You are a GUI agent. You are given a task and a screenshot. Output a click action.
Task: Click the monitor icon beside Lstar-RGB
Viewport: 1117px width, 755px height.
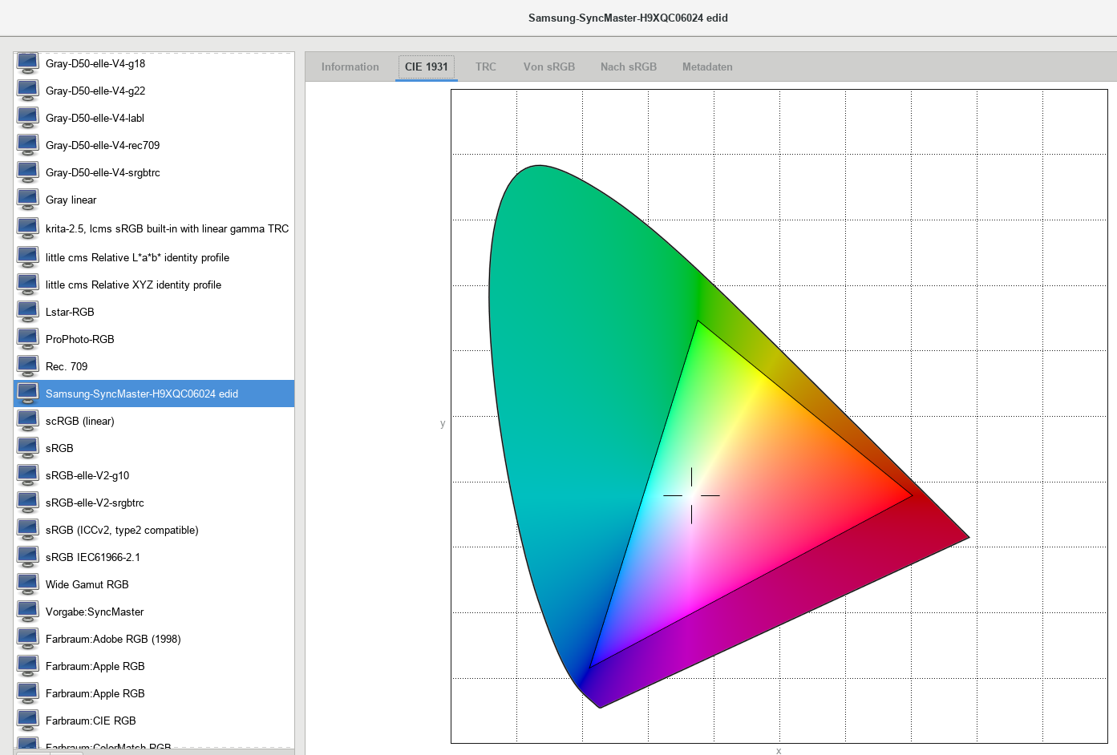(x=28, y=312)
